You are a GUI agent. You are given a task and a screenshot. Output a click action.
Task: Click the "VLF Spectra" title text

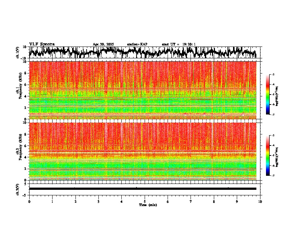tap(42, 44)
